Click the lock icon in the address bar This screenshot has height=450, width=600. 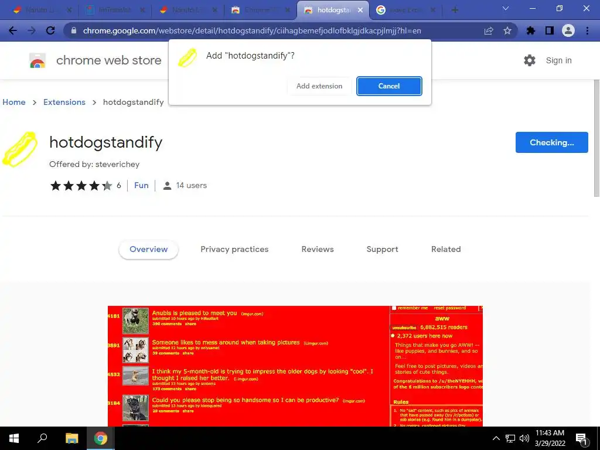[x=74, y=30]
